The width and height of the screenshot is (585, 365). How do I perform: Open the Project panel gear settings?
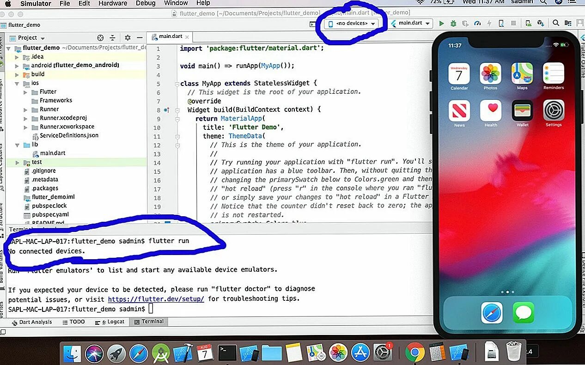(x=128, y=38)
